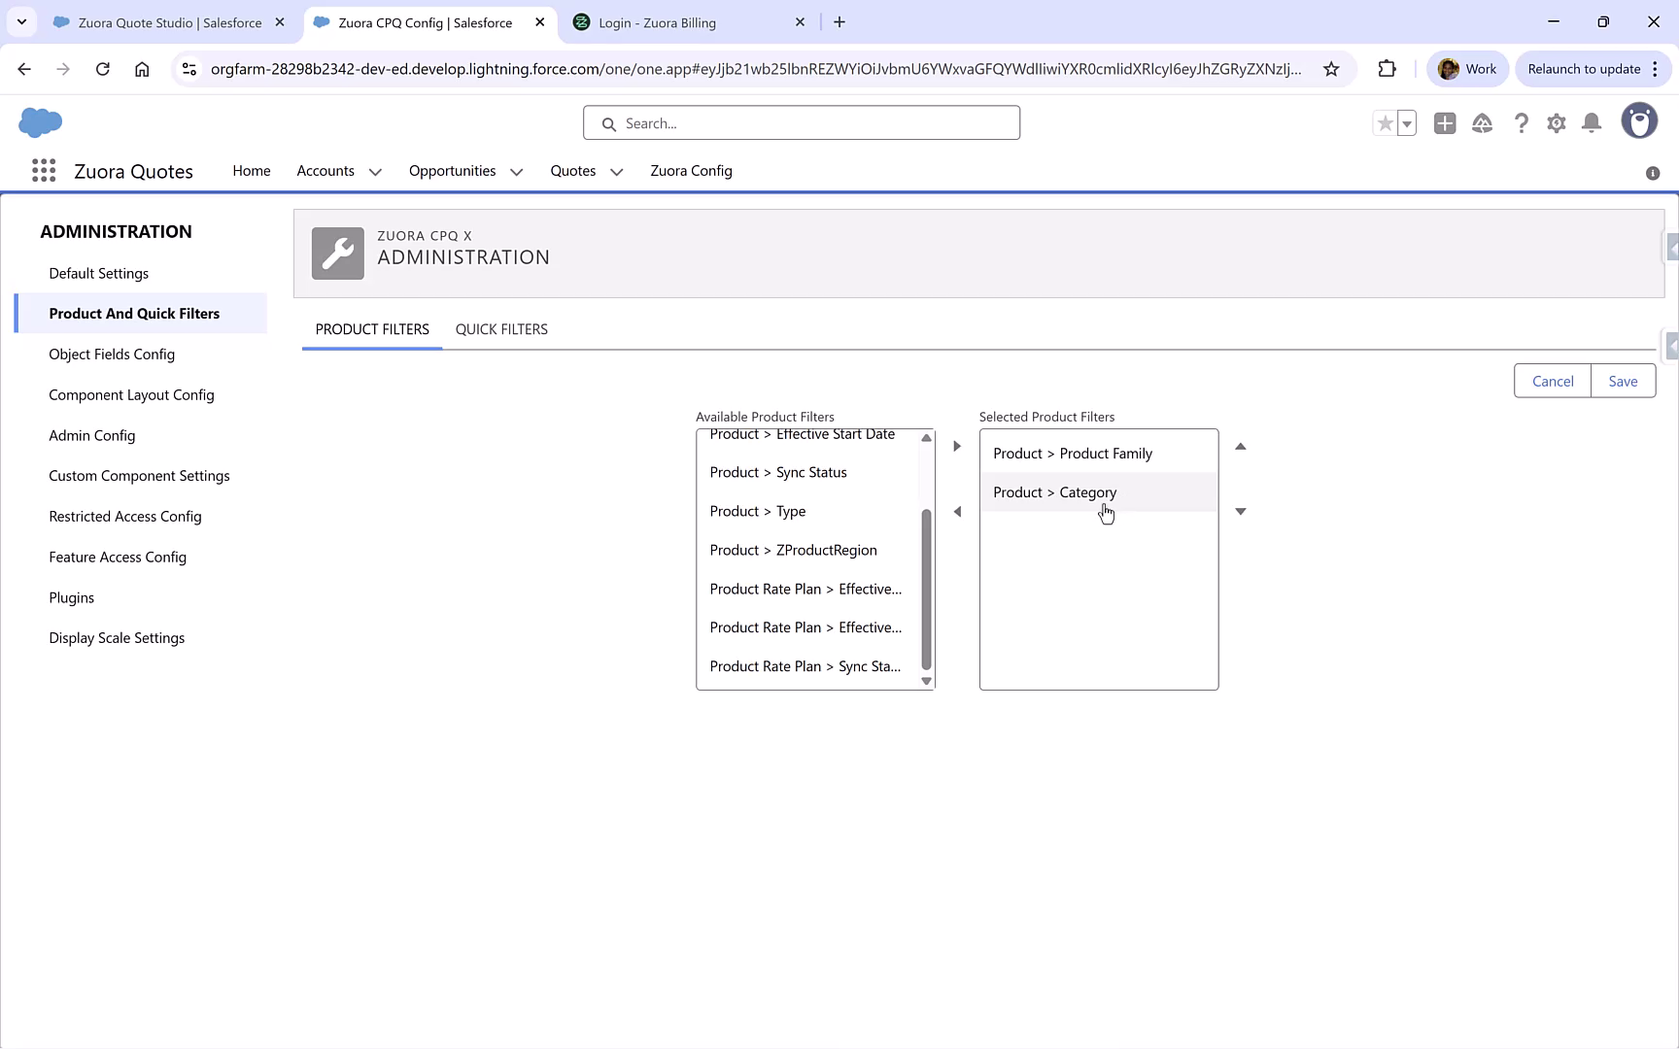Click the user avatar in the header
This screenshot has width=1679, height=1049.
(1639, 120)
